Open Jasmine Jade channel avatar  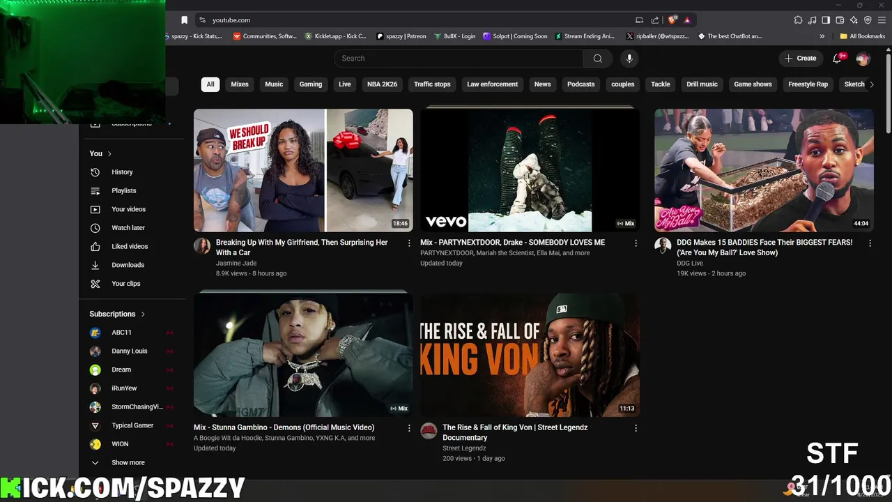pyautogui.click(x=202, y=245)
